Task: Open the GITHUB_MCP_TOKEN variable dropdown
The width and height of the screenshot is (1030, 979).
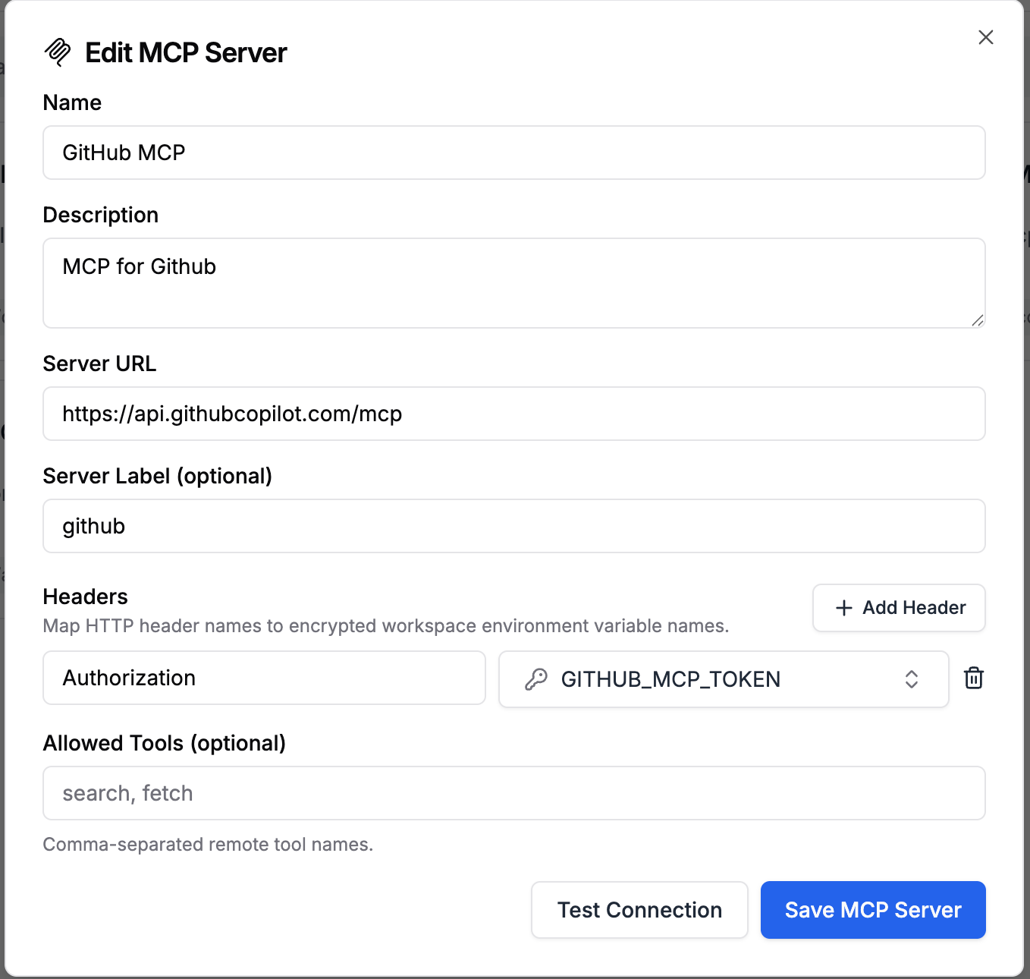Action: point(724,679)
